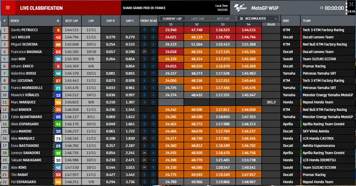Click Jack Miller's rear tyre icon

[153, 37]
